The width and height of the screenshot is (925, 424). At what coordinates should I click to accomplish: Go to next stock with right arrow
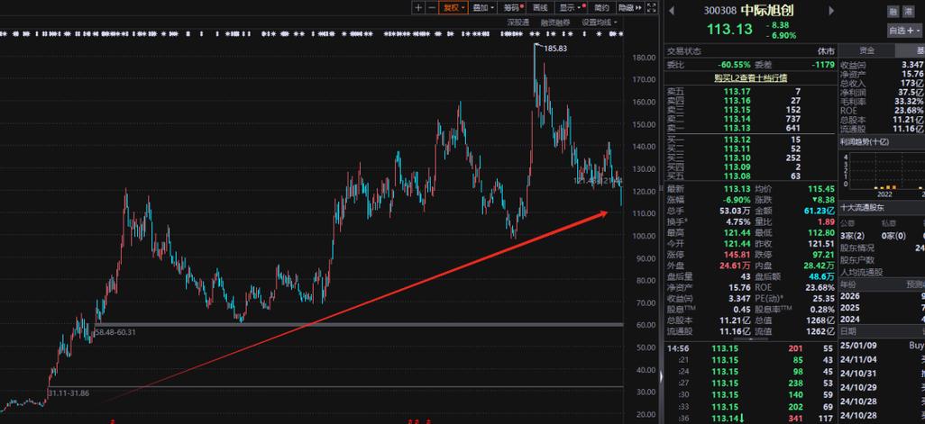[x=832, y=11]
